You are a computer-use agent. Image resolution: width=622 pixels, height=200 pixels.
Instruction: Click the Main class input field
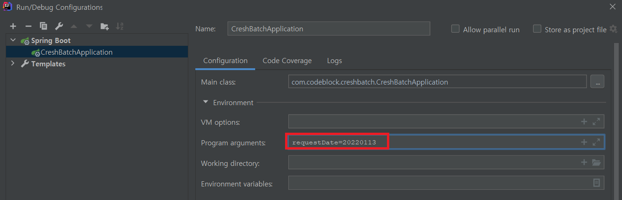(437, 82)
